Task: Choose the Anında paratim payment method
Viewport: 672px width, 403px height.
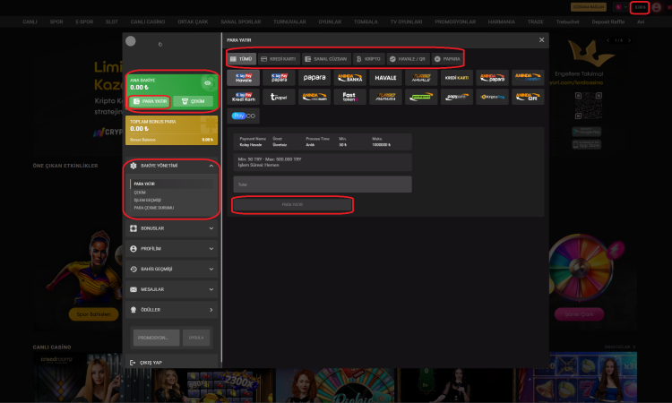Action: point(528,78)
